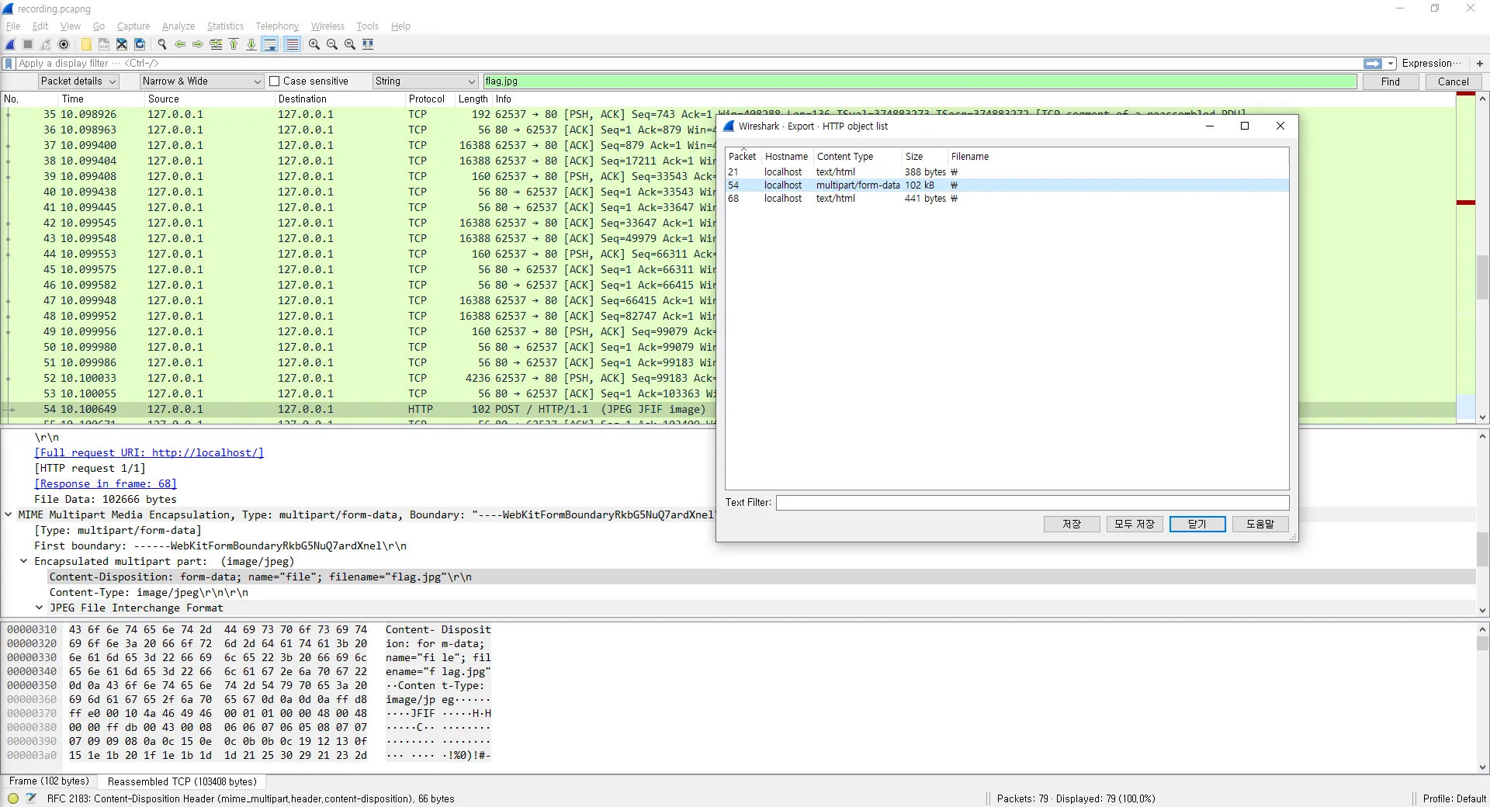Collapse the JPEG File Interchange Format node
The height and width of the screenshot is (807, 1490).
[40, 608]
